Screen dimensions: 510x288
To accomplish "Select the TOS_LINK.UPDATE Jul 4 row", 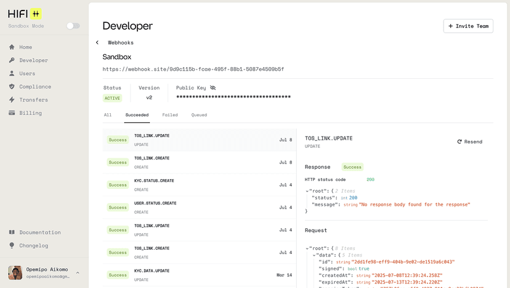I will (200, 230).
